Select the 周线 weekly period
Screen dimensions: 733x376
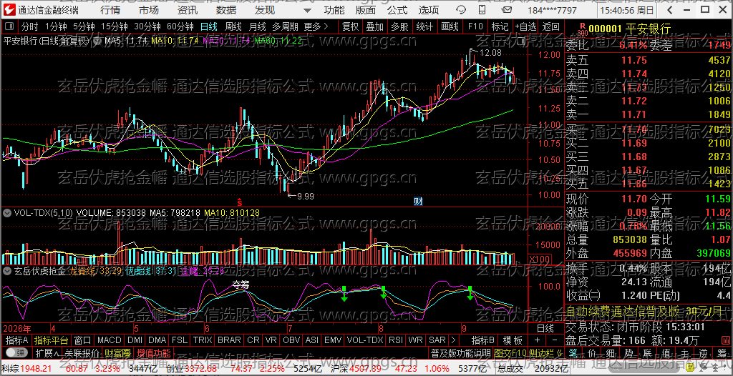tap(233, 26)
